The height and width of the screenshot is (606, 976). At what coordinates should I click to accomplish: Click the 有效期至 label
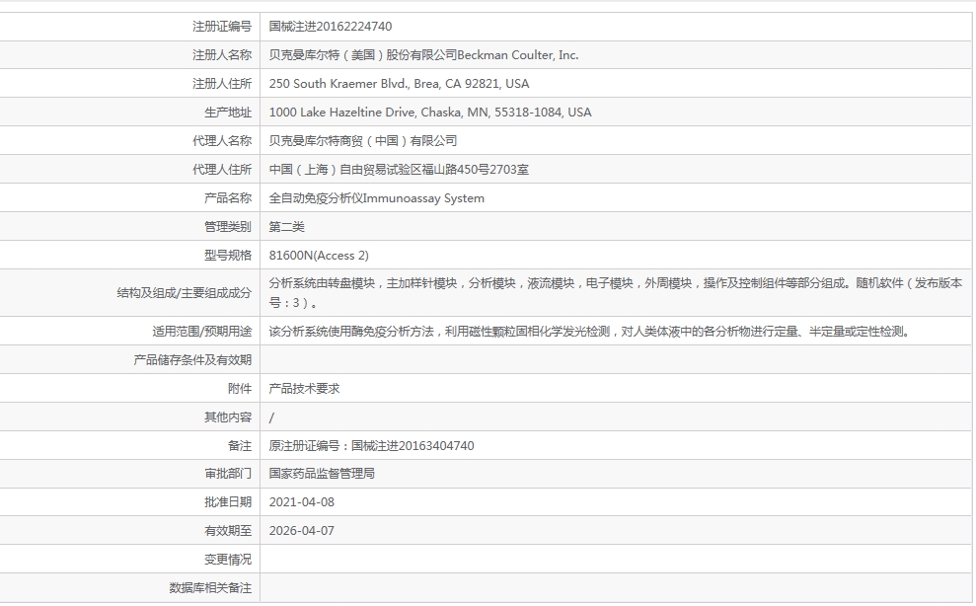(x=228, y=531)
